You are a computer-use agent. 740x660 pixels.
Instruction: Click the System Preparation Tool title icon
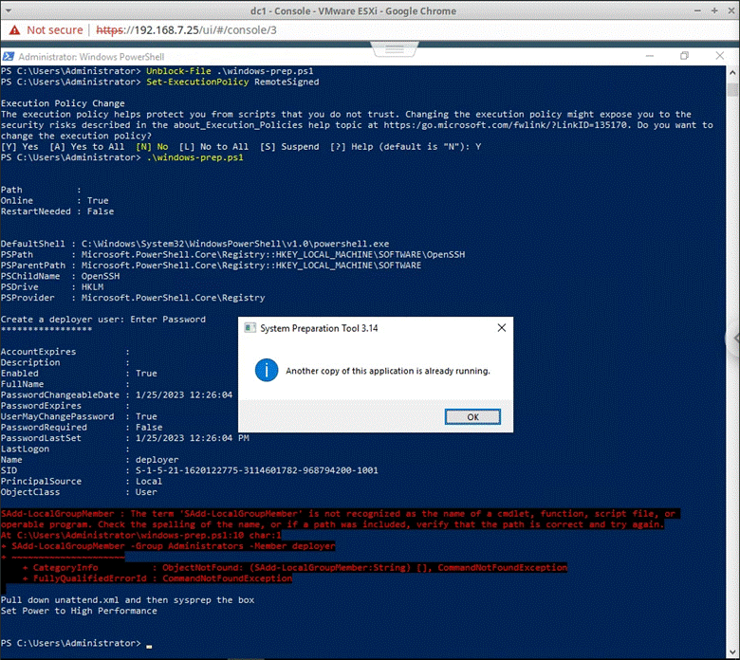(x=250, y=328)
